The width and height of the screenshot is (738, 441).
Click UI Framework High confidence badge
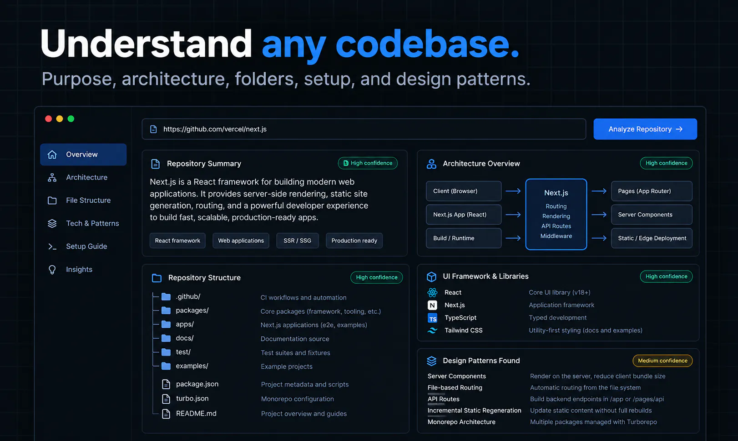coord(666,276)
